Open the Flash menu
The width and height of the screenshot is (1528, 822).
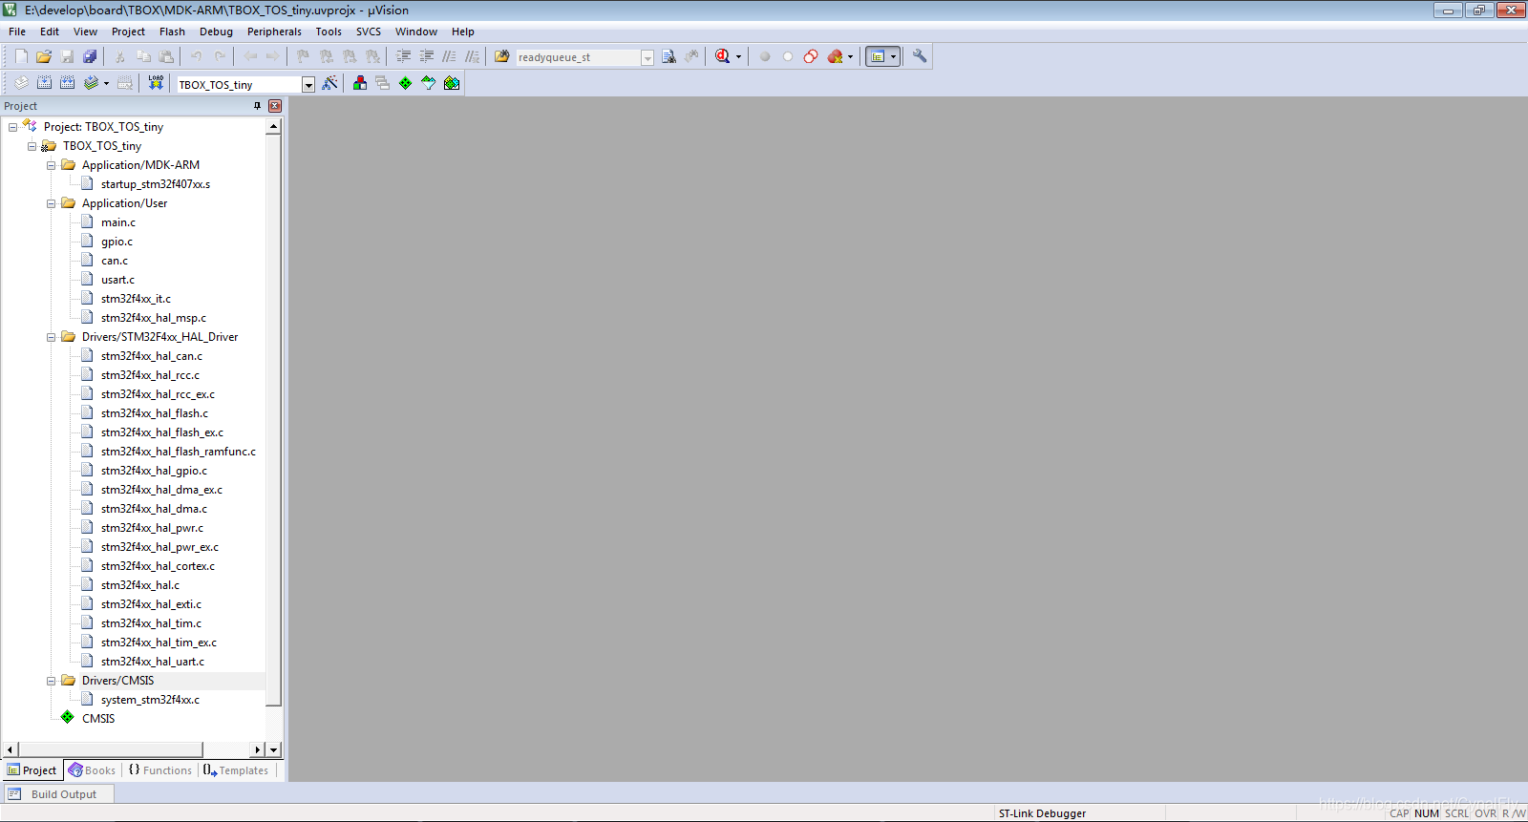pyautogui.click(x=172, y=32)
